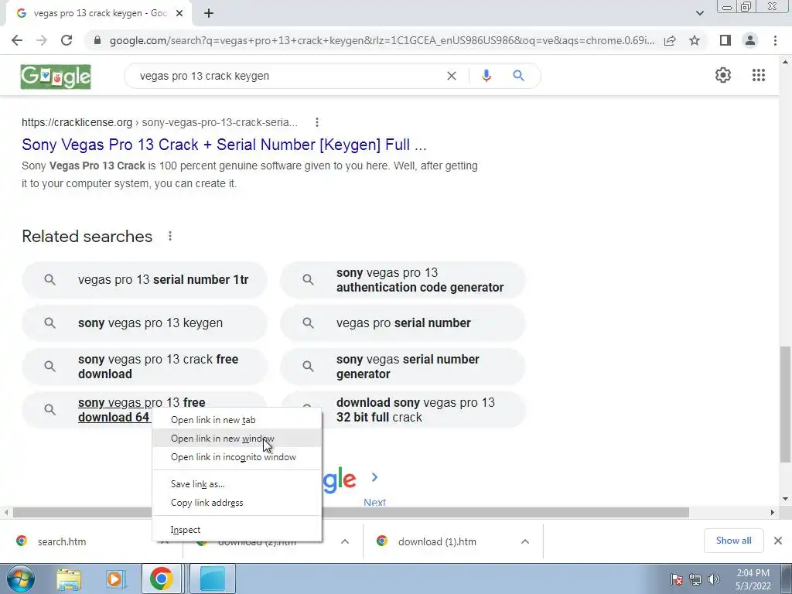The height and width of the screenshot is (594, 792).
Task: Open the side panel icon
Action: click(x=725, y=40)
